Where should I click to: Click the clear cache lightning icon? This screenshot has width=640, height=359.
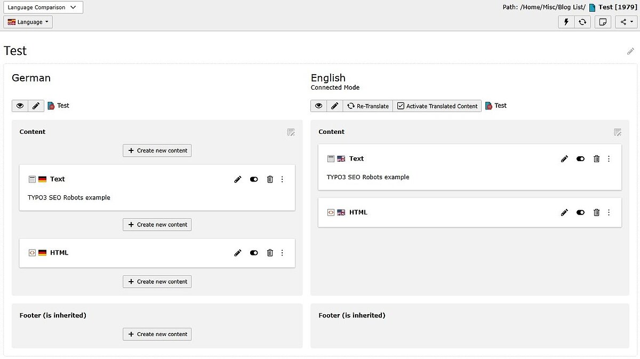click(566, 22)
